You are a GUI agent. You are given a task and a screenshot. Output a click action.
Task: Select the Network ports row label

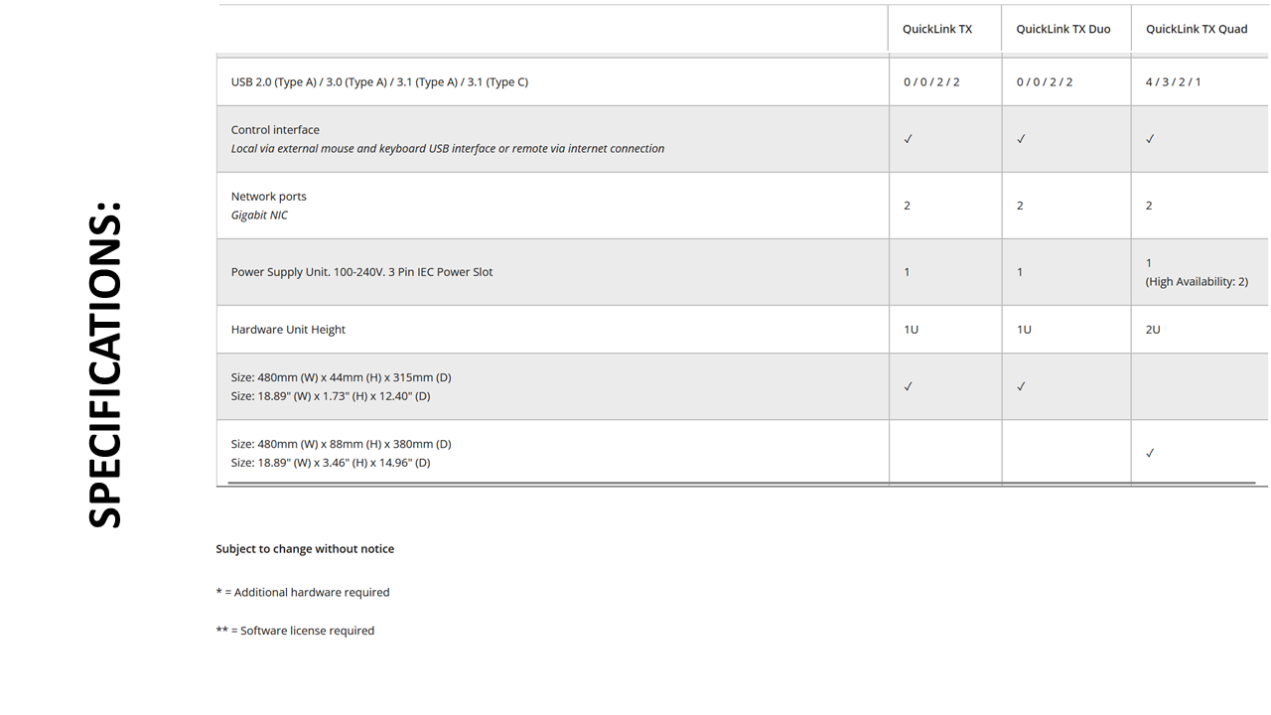[268, 197]
